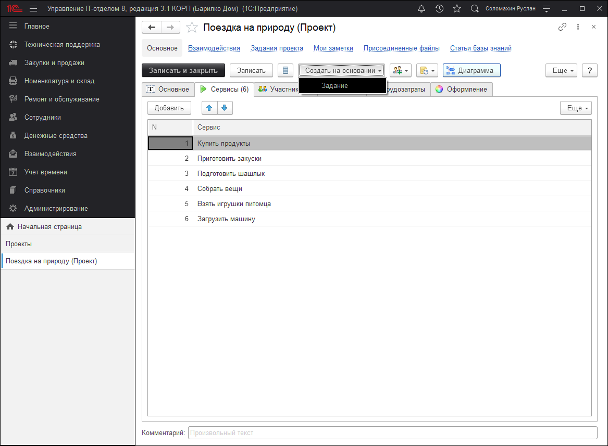This screenshot has height=446, width=608.
Task: Click the notifications bell icon
Action: click(421, 9)
